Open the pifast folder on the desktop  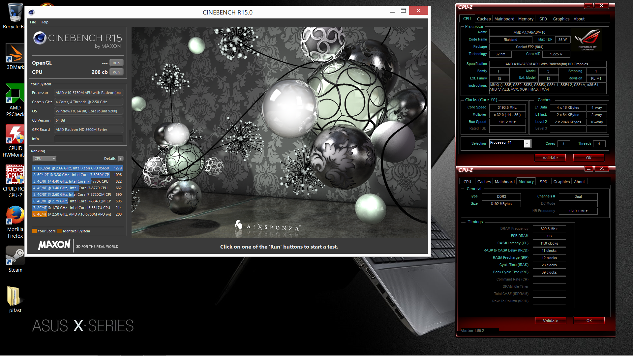(x=15, y=300)
